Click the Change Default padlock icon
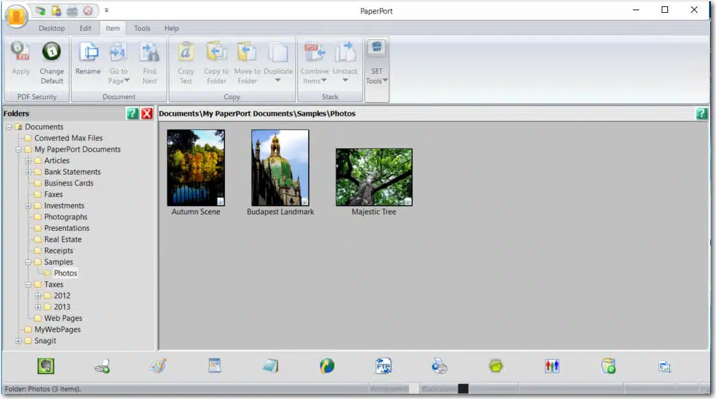 point(52,51)
